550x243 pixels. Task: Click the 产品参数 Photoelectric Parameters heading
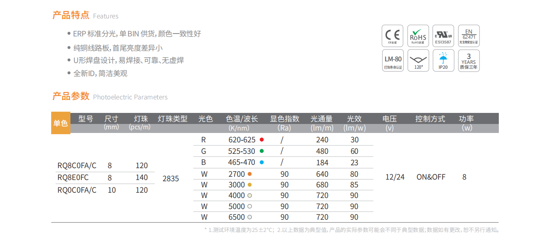click(x=110, y=97)
